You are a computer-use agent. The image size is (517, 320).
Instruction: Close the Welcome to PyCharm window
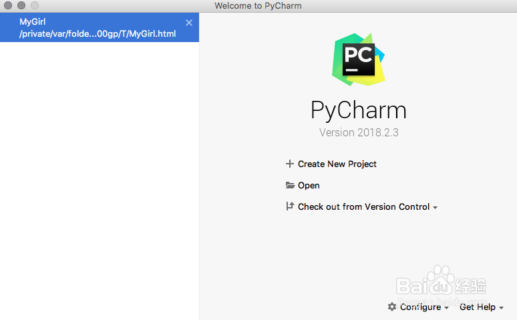click(8, 5)
